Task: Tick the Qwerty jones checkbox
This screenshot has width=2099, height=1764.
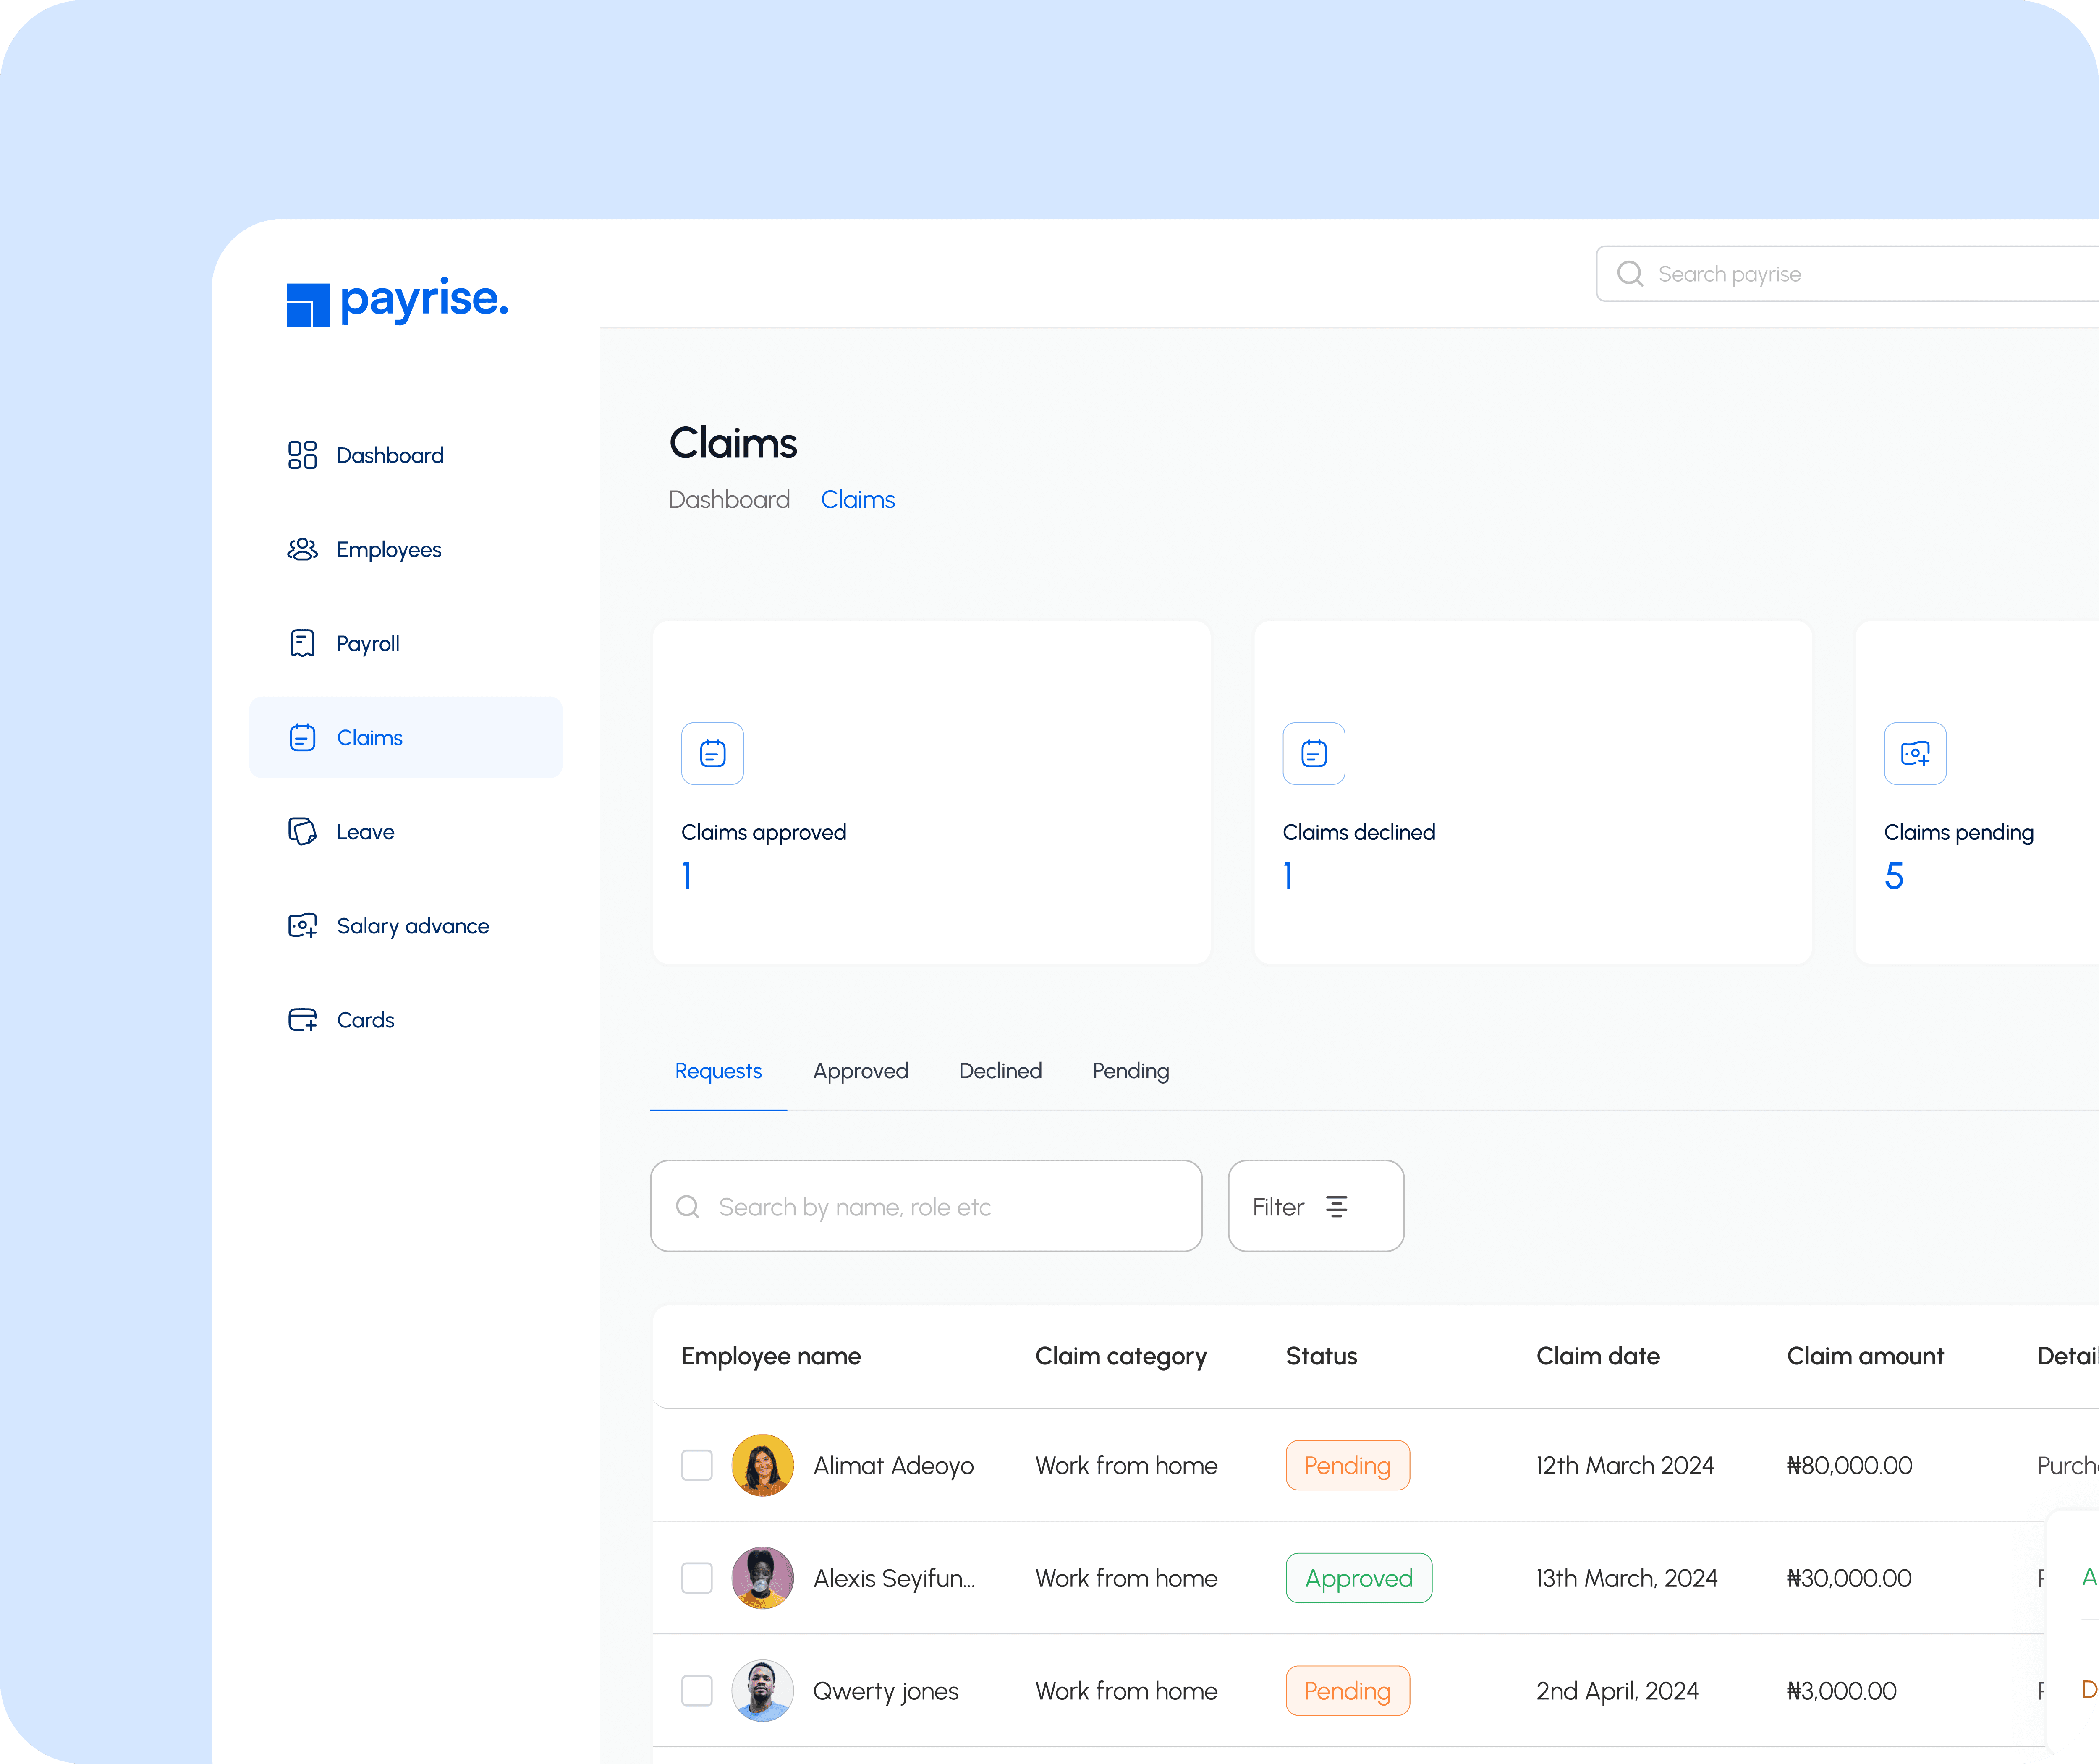Action: point(696,1691)
